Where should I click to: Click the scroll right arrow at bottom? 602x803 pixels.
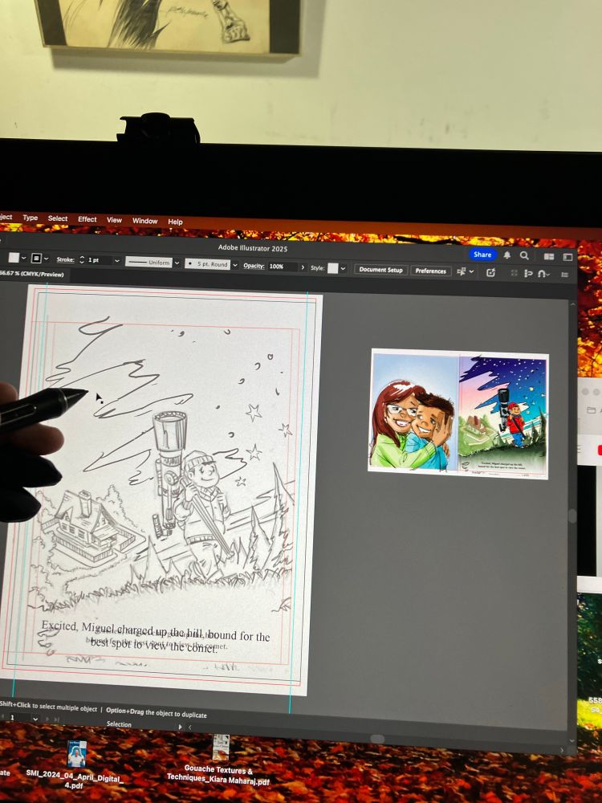coord(562,750)
